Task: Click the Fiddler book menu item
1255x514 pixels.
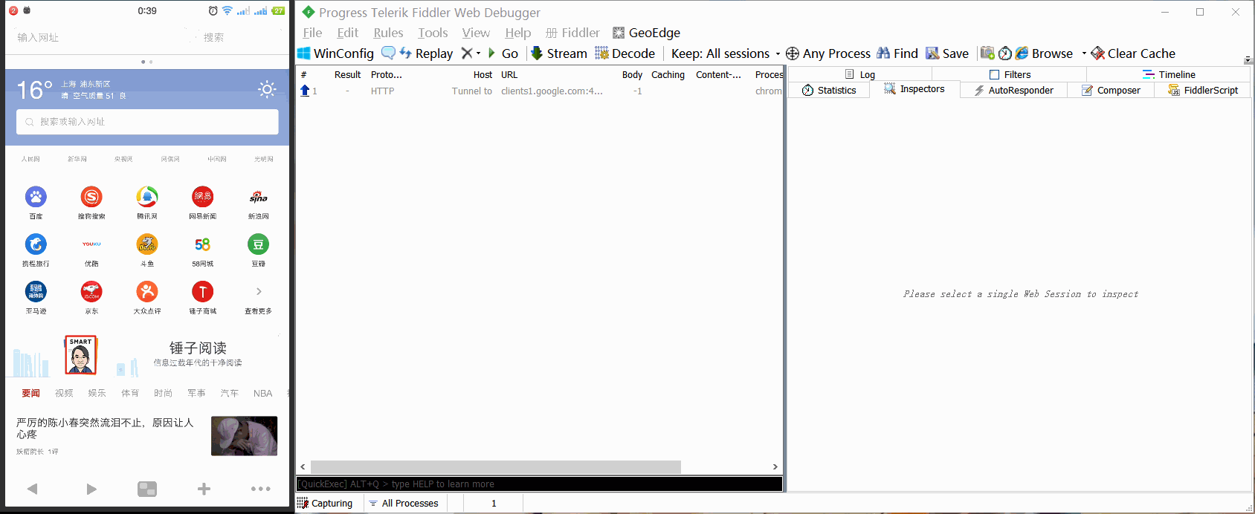Action: pos(572,33)
